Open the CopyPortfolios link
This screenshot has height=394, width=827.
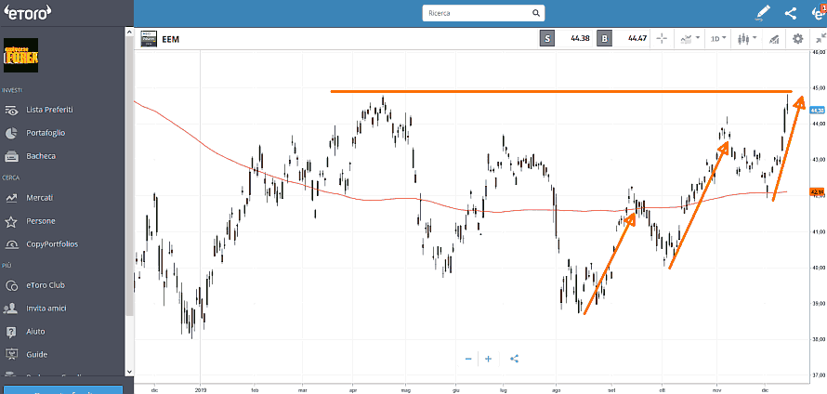click(52, 244)
